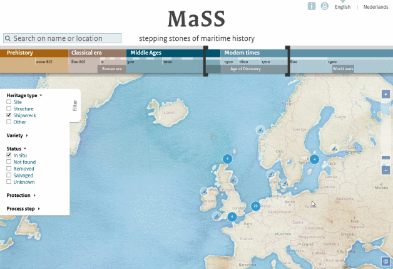Click the info icon in the header

(312, 6)
